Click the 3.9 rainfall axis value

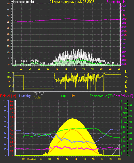tap(12, 101)
